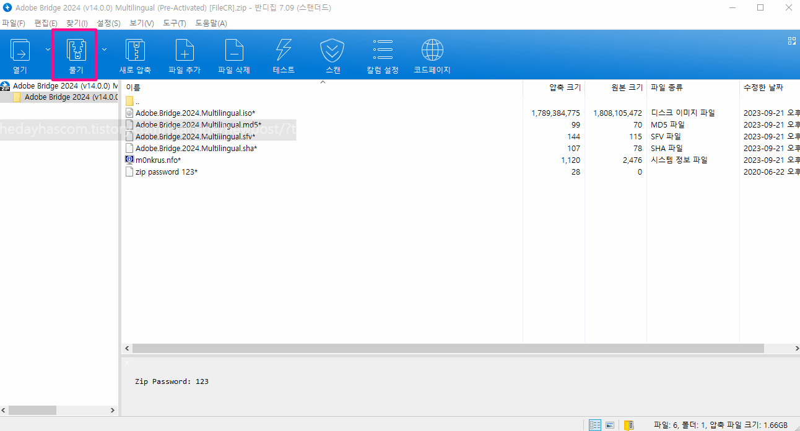Select the Adobe Bridge 2024 subfolder tree item

(x=71, y=97)
